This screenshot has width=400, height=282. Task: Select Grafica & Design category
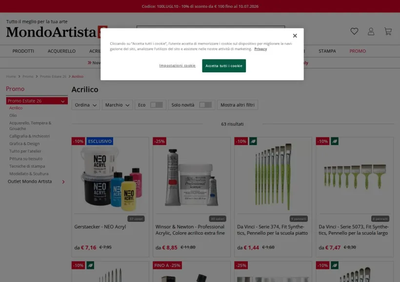[x=24, y=144]
